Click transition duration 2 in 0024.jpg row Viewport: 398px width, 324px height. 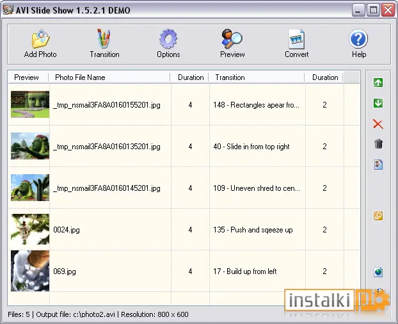pyautogui.click(x=324, y=230)
